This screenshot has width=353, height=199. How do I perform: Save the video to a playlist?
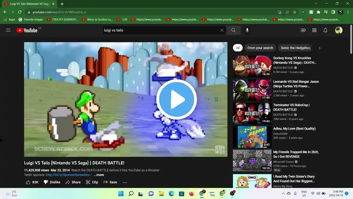coord(110,182)
